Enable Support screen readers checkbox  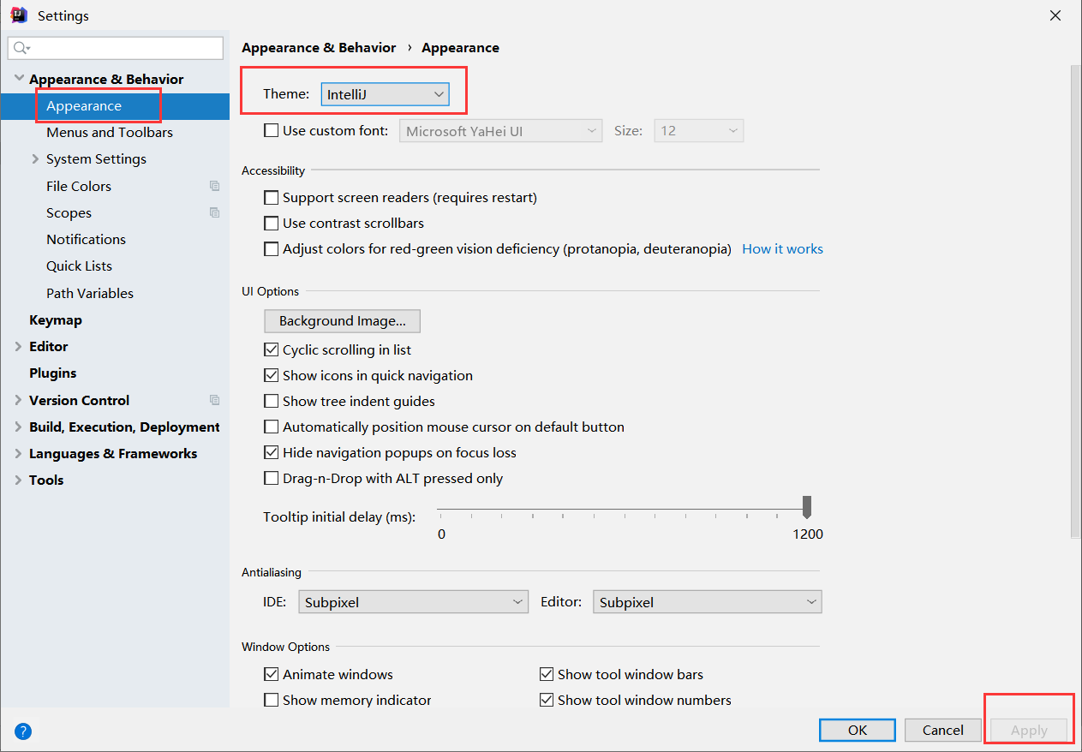click(x=271, y=198)
